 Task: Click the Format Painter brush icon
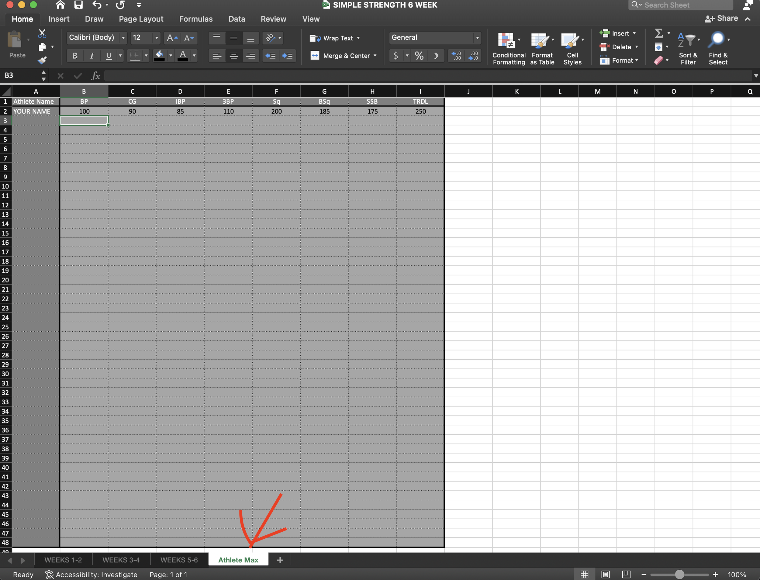click(42, 60)
